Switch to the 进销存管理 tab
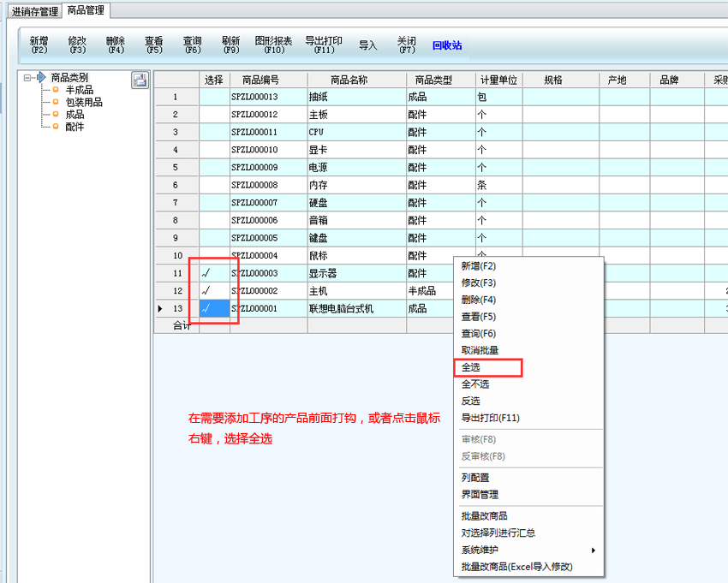 point(35,11)
